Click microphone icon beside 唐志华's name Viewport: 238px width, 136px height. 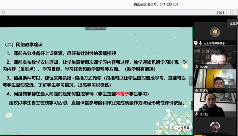197,67
